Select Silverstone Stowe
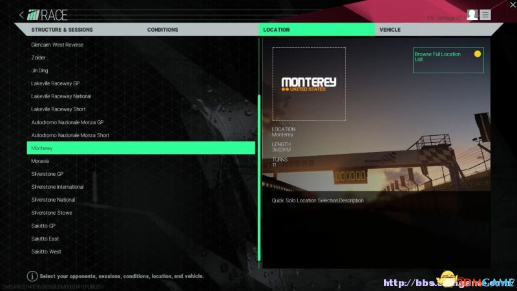 click(52, 213)
